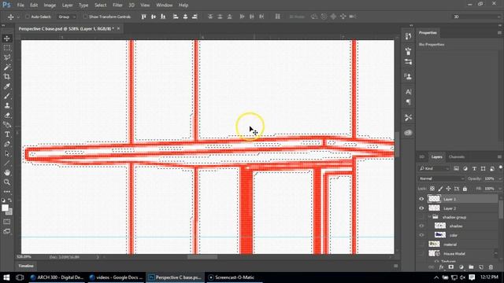
Task: Select the Pen tool
Action: [7, 144]
